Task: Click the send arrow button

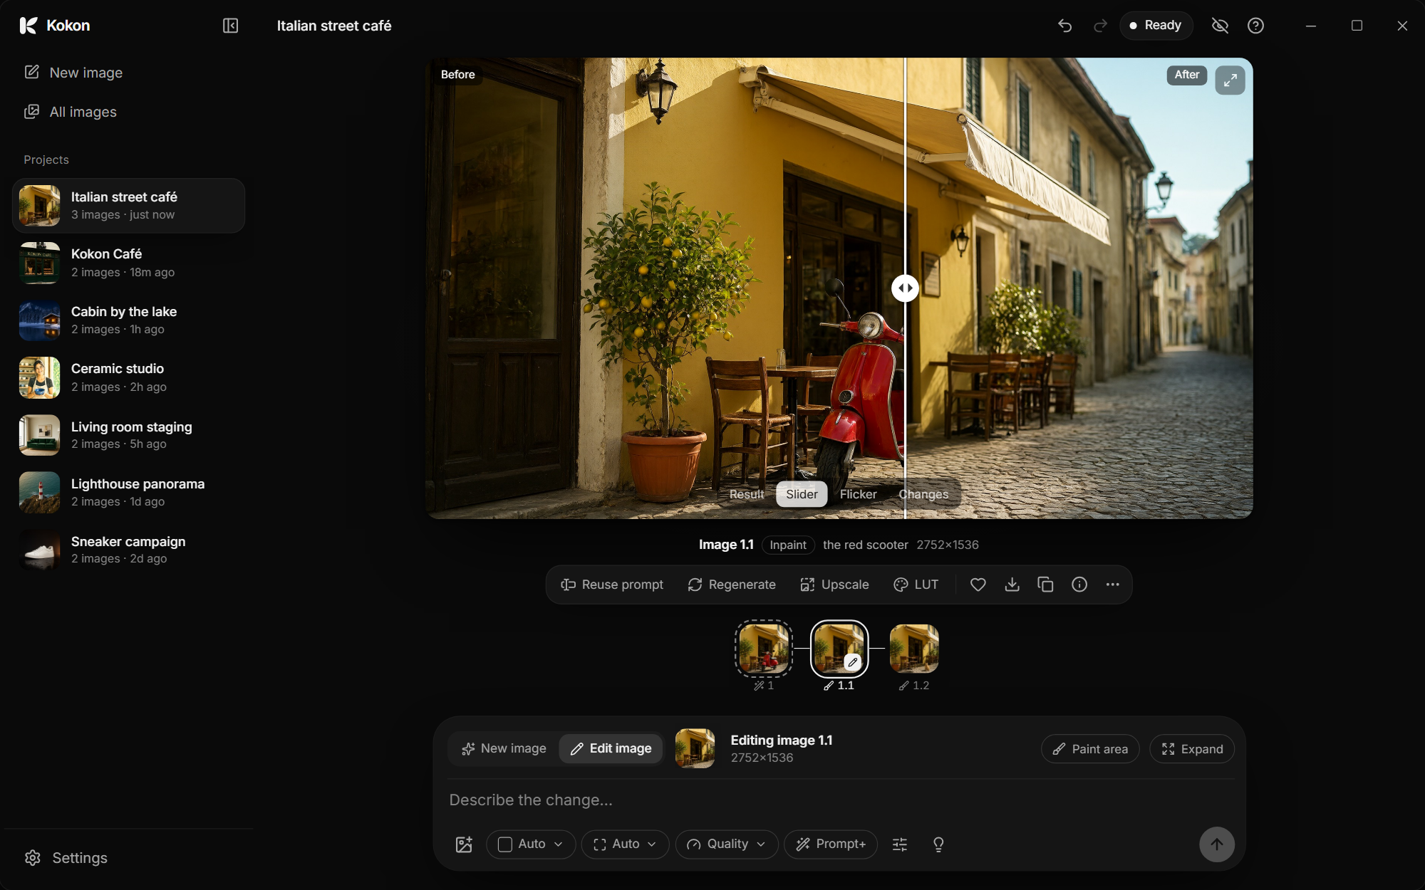Action: coord(1217,844)
